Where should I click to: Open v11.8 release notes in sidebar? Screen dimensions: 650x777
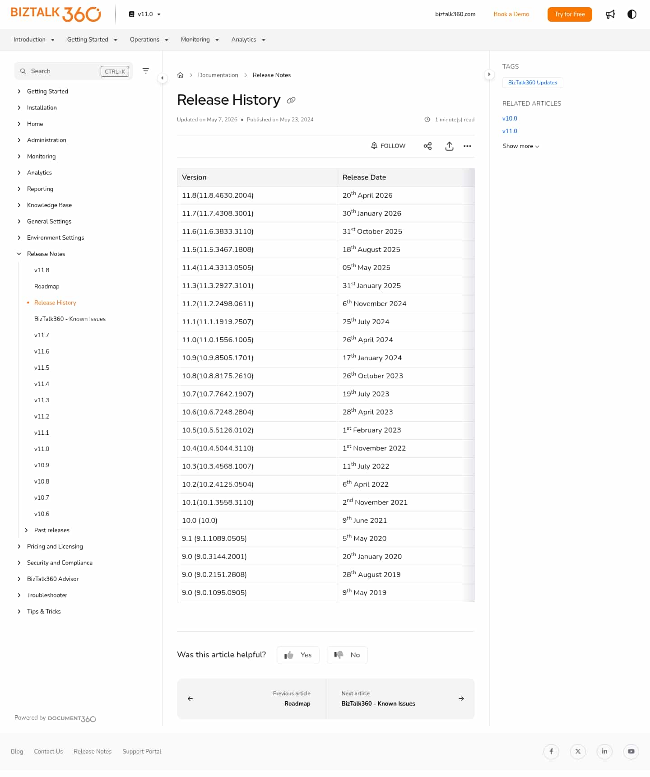pyautogui.click(x=42, y=270)
